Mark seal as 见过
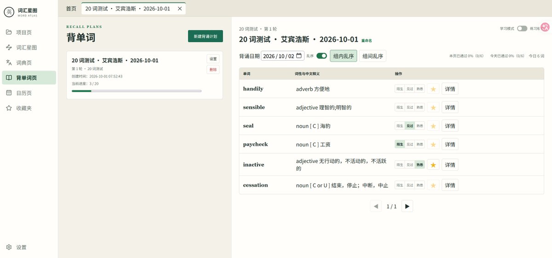The image size is (552, 258). pyautogui.click(x=410, y=126)
